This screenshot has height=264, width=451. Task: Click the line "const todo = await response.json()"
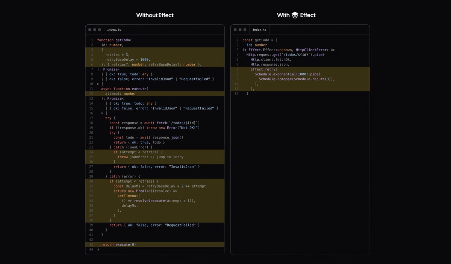tap(148, 138)
